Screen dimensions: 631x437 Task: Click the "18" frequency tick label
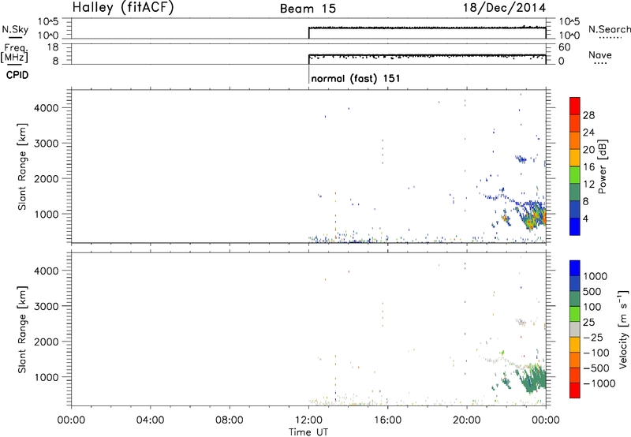click(x=53, y=47)
